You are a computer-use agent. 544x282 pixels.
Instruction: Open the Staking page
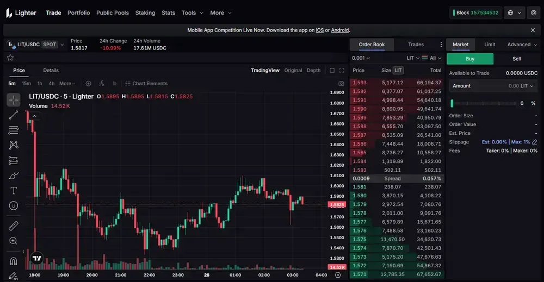click(x=145, y=13)
